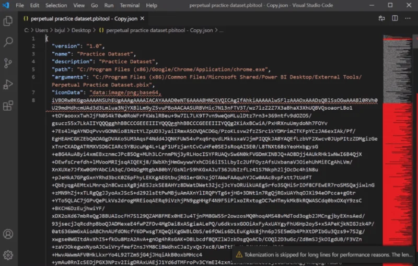Click the Users breadcrumb segment
This screenshot has width=418, height=266.
pyautogui.click(x=42, y=30)
